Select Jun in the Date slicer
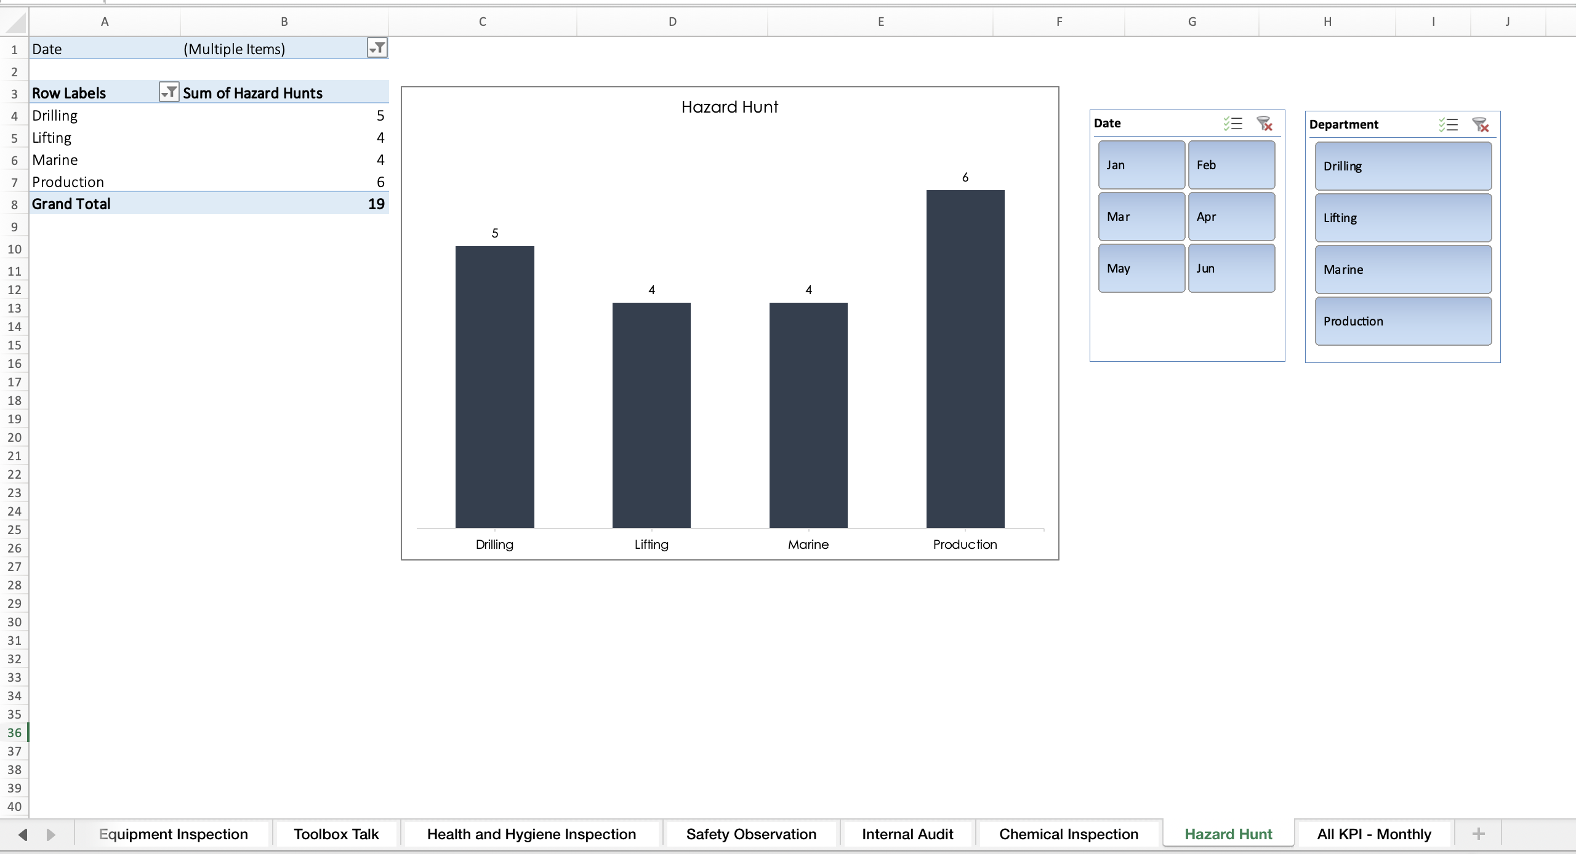This screenshot has height=854, width=1576. pos(1231,268)
